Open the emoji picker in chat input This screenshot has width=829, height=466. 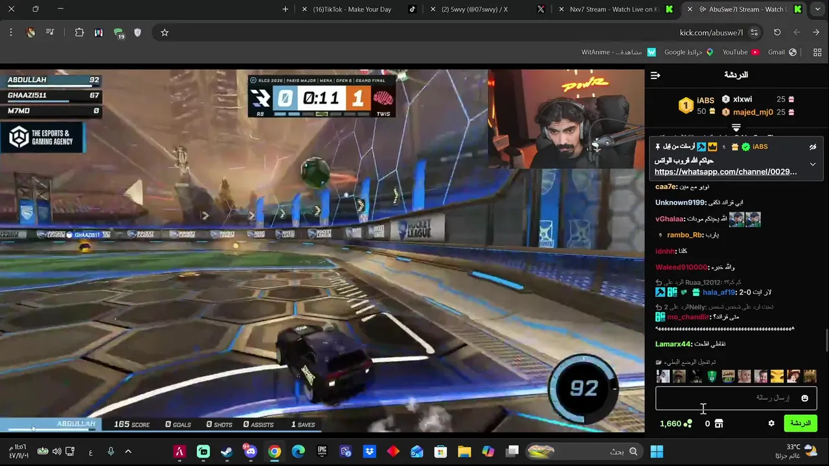point(805,398)
